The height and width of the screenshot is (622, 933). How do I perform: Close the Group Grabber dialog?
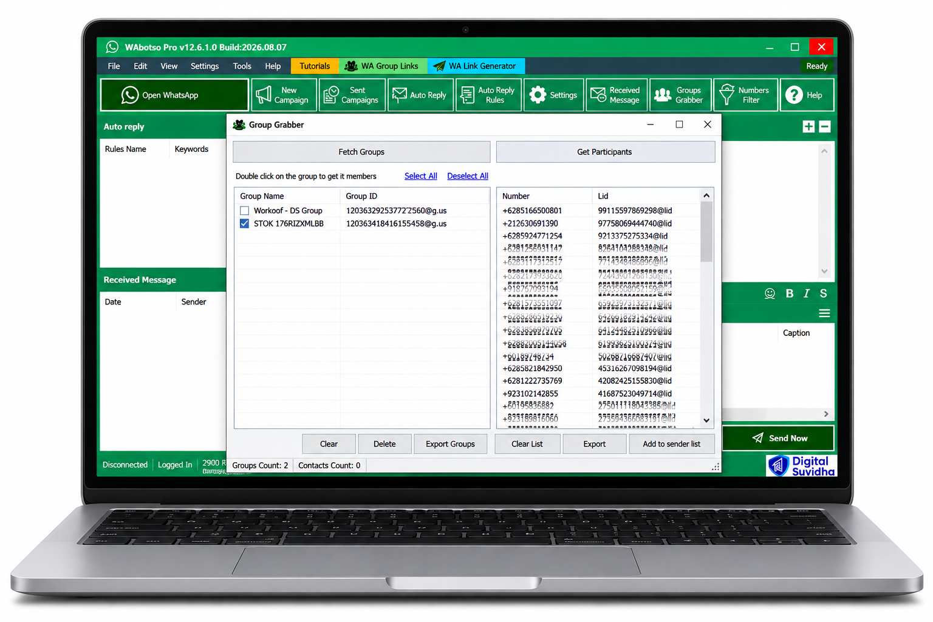pos(708,125)
